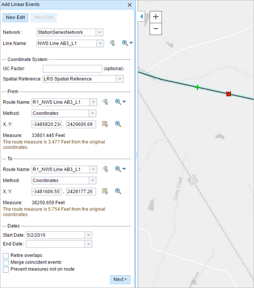Zoom to To coordinates magnifier icon

click(x=118, y=191)
